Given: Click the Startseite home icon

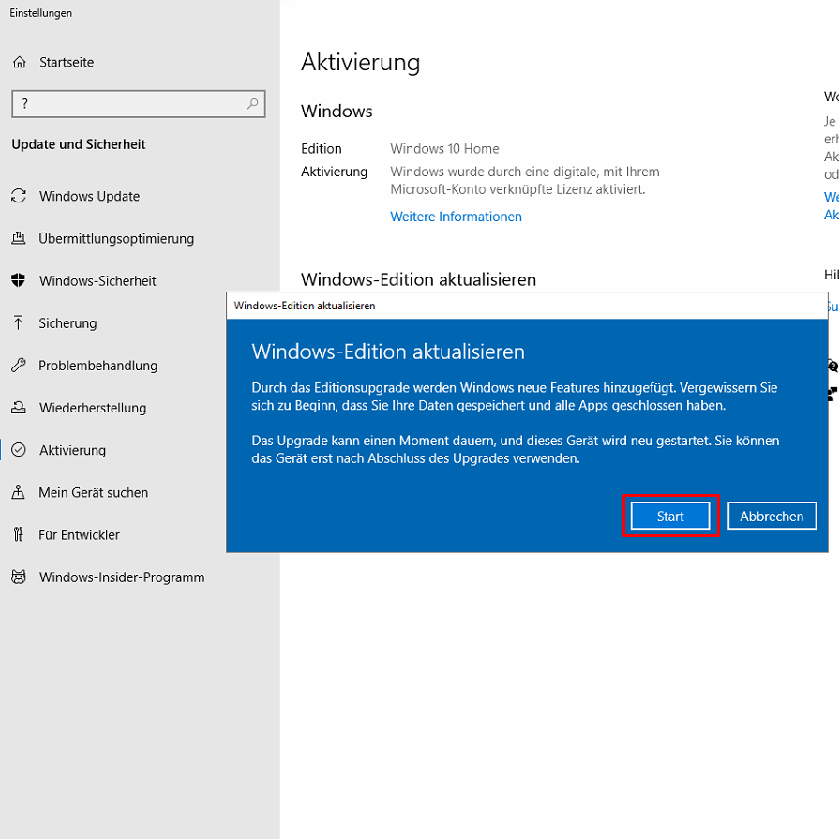Looking at the screenshot, I should pos(19,63).
